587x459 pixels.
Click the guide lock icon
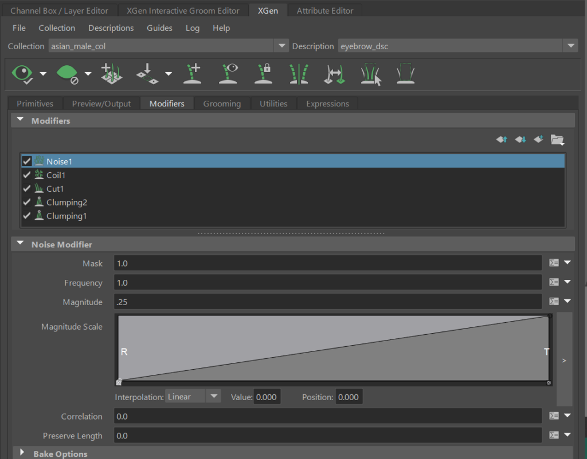pos(263,74)
